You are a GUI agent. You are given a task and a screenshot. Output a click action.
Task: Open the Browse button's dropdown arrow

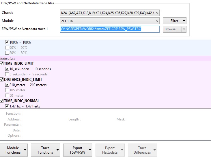pos(184,29)
